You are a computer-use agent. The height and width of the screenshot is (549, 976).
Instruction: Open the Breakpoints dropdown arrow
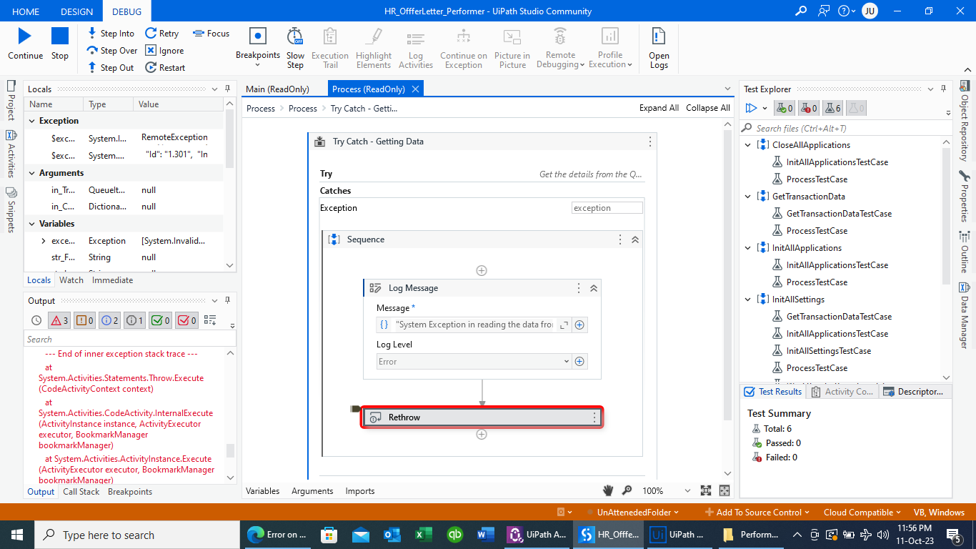tap(258, 65)
